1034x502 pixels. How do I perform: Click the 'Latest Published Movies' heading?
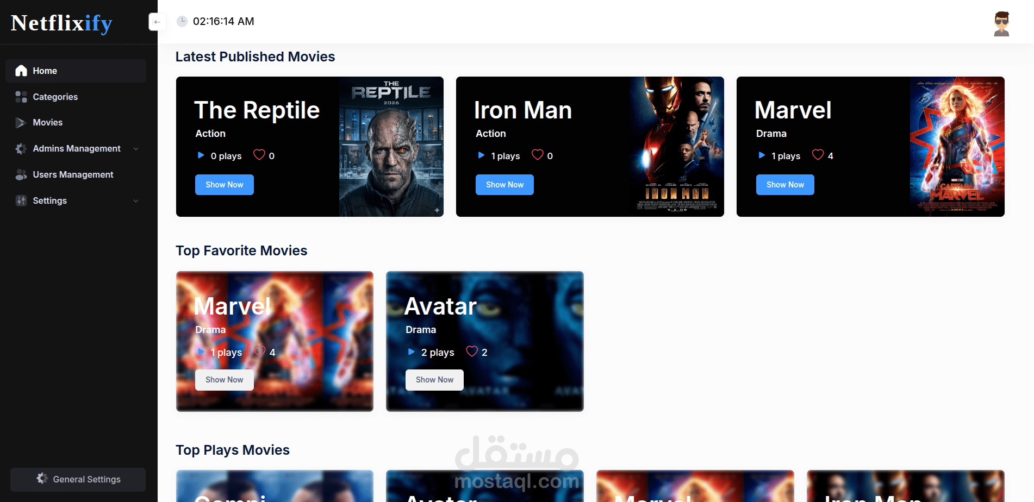coord(255,57)
